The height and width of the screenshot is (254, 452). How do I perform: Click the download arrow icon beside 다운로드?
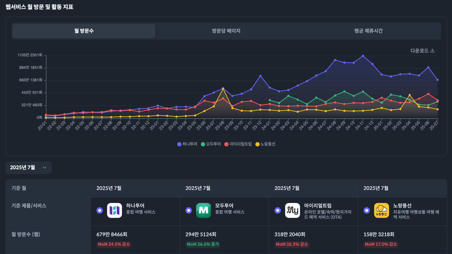point(433,50)
